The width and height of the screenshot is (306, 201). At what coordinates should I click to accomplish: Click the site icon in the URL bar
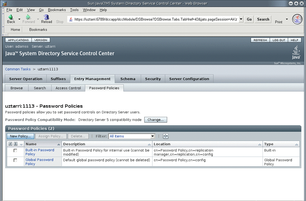(x=71, y=19)
